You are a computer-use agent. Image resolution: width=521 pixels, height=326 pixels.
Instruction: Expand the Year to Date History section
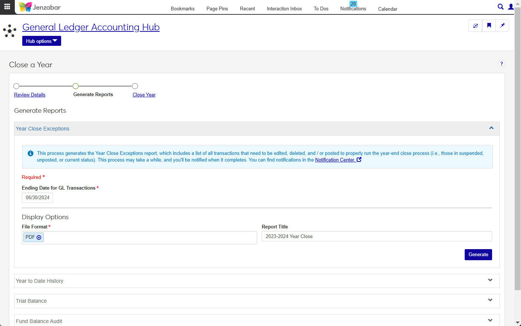pyautogui.click(x=490, y=281)
